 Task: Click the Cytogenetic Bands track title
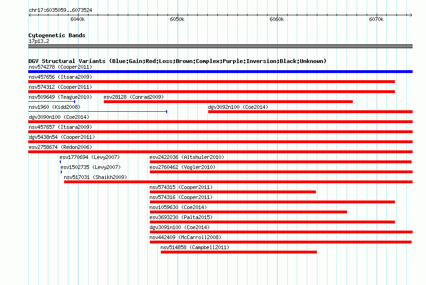[57, 35]
